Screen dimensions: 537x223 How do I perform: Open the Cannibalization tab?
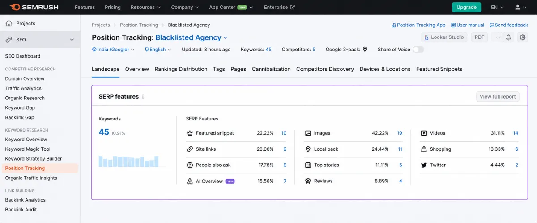click(x=271, y=69)
